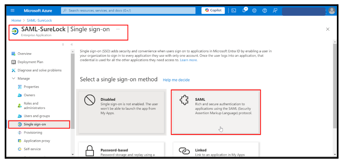341x162 pixels.
Task: Click the Linked chain icon
Action: (184, 151)
